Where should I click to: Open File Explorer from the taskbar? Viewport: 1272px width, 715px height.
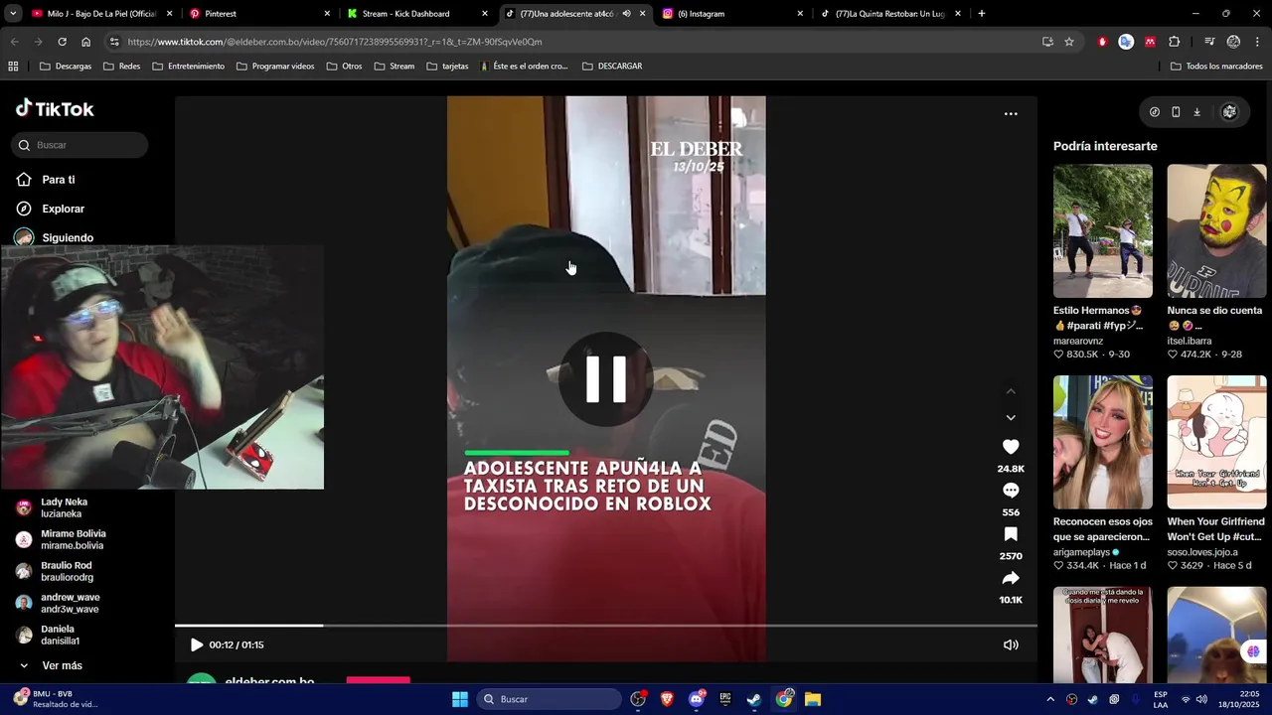(812, 699)
